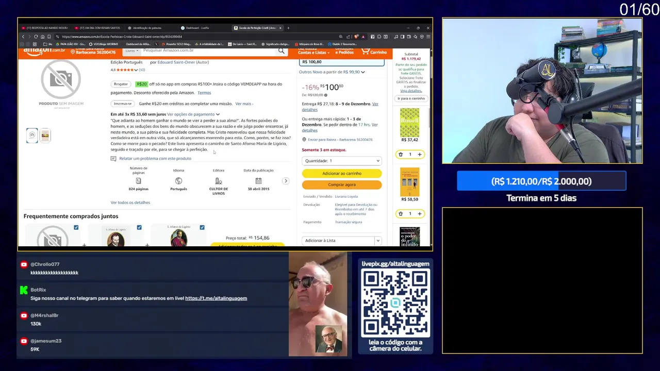Open the browser hamburger menu
The height and width of the screenshot is (371, 660).
click(x=428, y=37)
